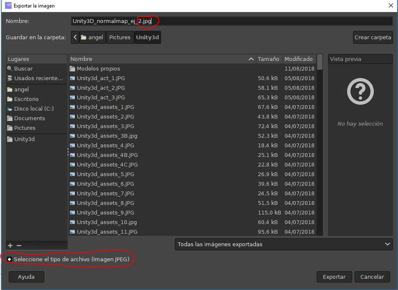Open Ayuda help button
The height and width of the screenshot is (290, 398).
(x=26, y=277)
